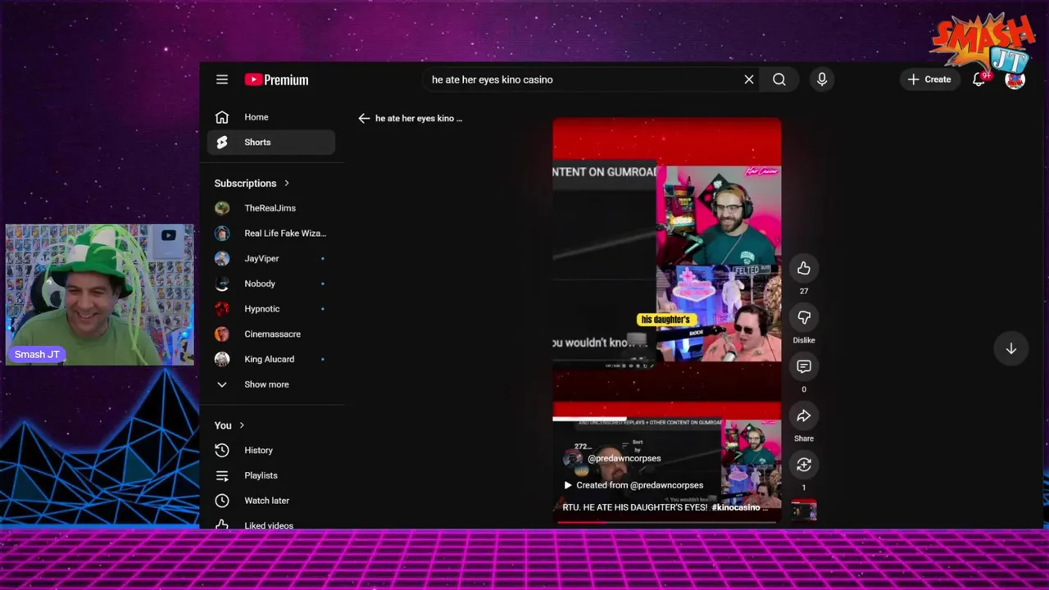The width and height of the screenshot is (1049, 590).
Task: Select Shorts in the sidebar
Action: tap(271, 143)
